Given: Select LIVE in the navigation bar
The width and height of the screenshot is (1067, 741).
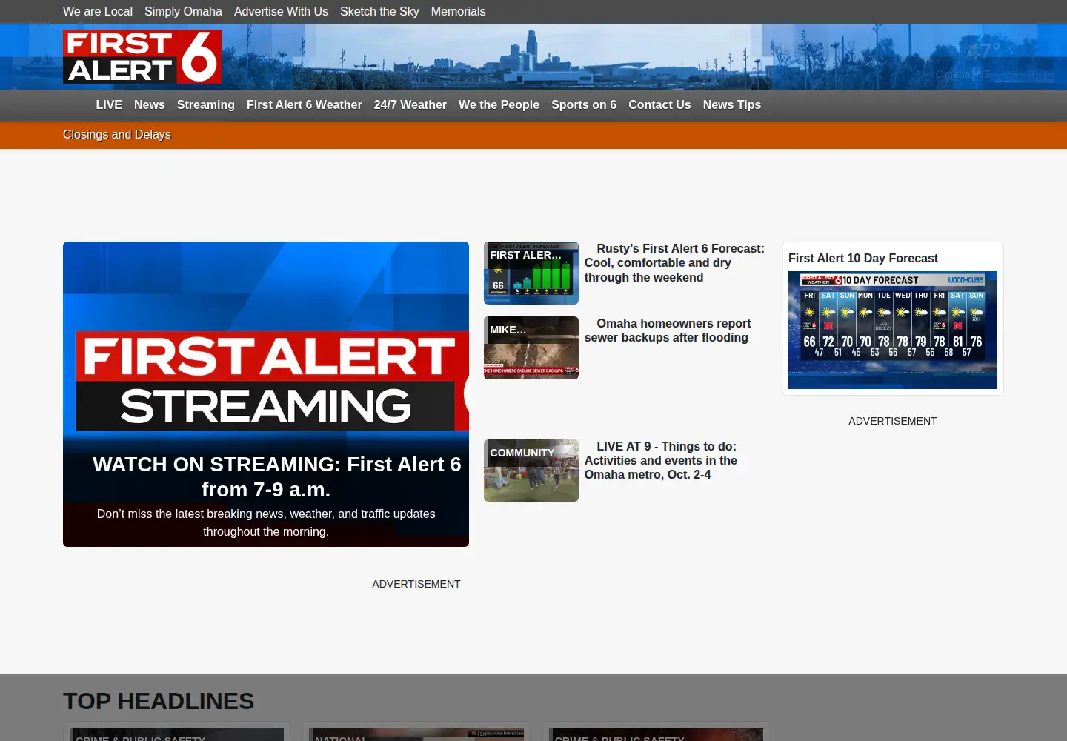Looking at the screenshot, I should [x=109, y=105].
